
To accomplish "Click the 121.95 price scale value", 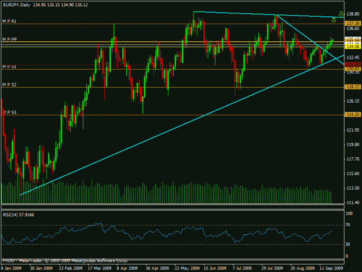I will (353, 130).
